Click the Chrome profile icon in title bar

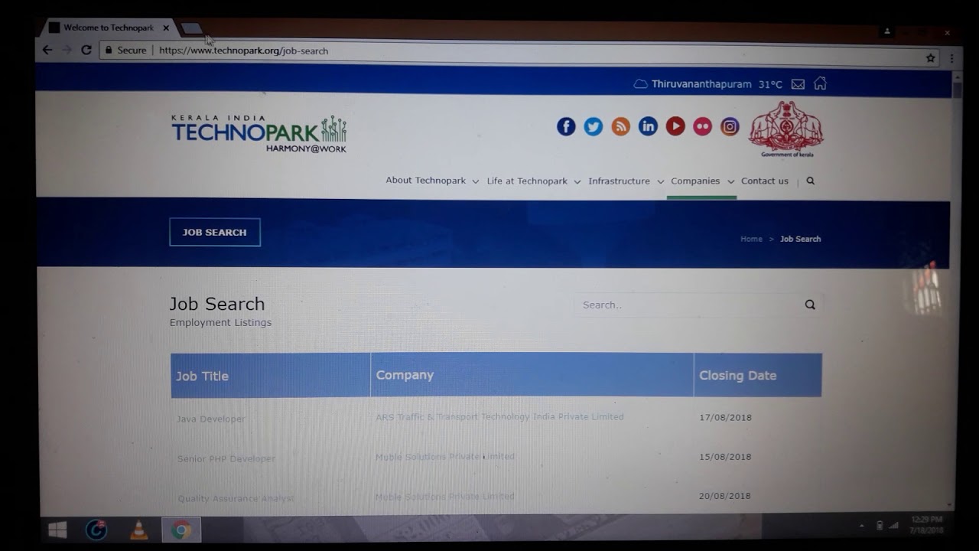pyautogui.click(x=887, y=31)
